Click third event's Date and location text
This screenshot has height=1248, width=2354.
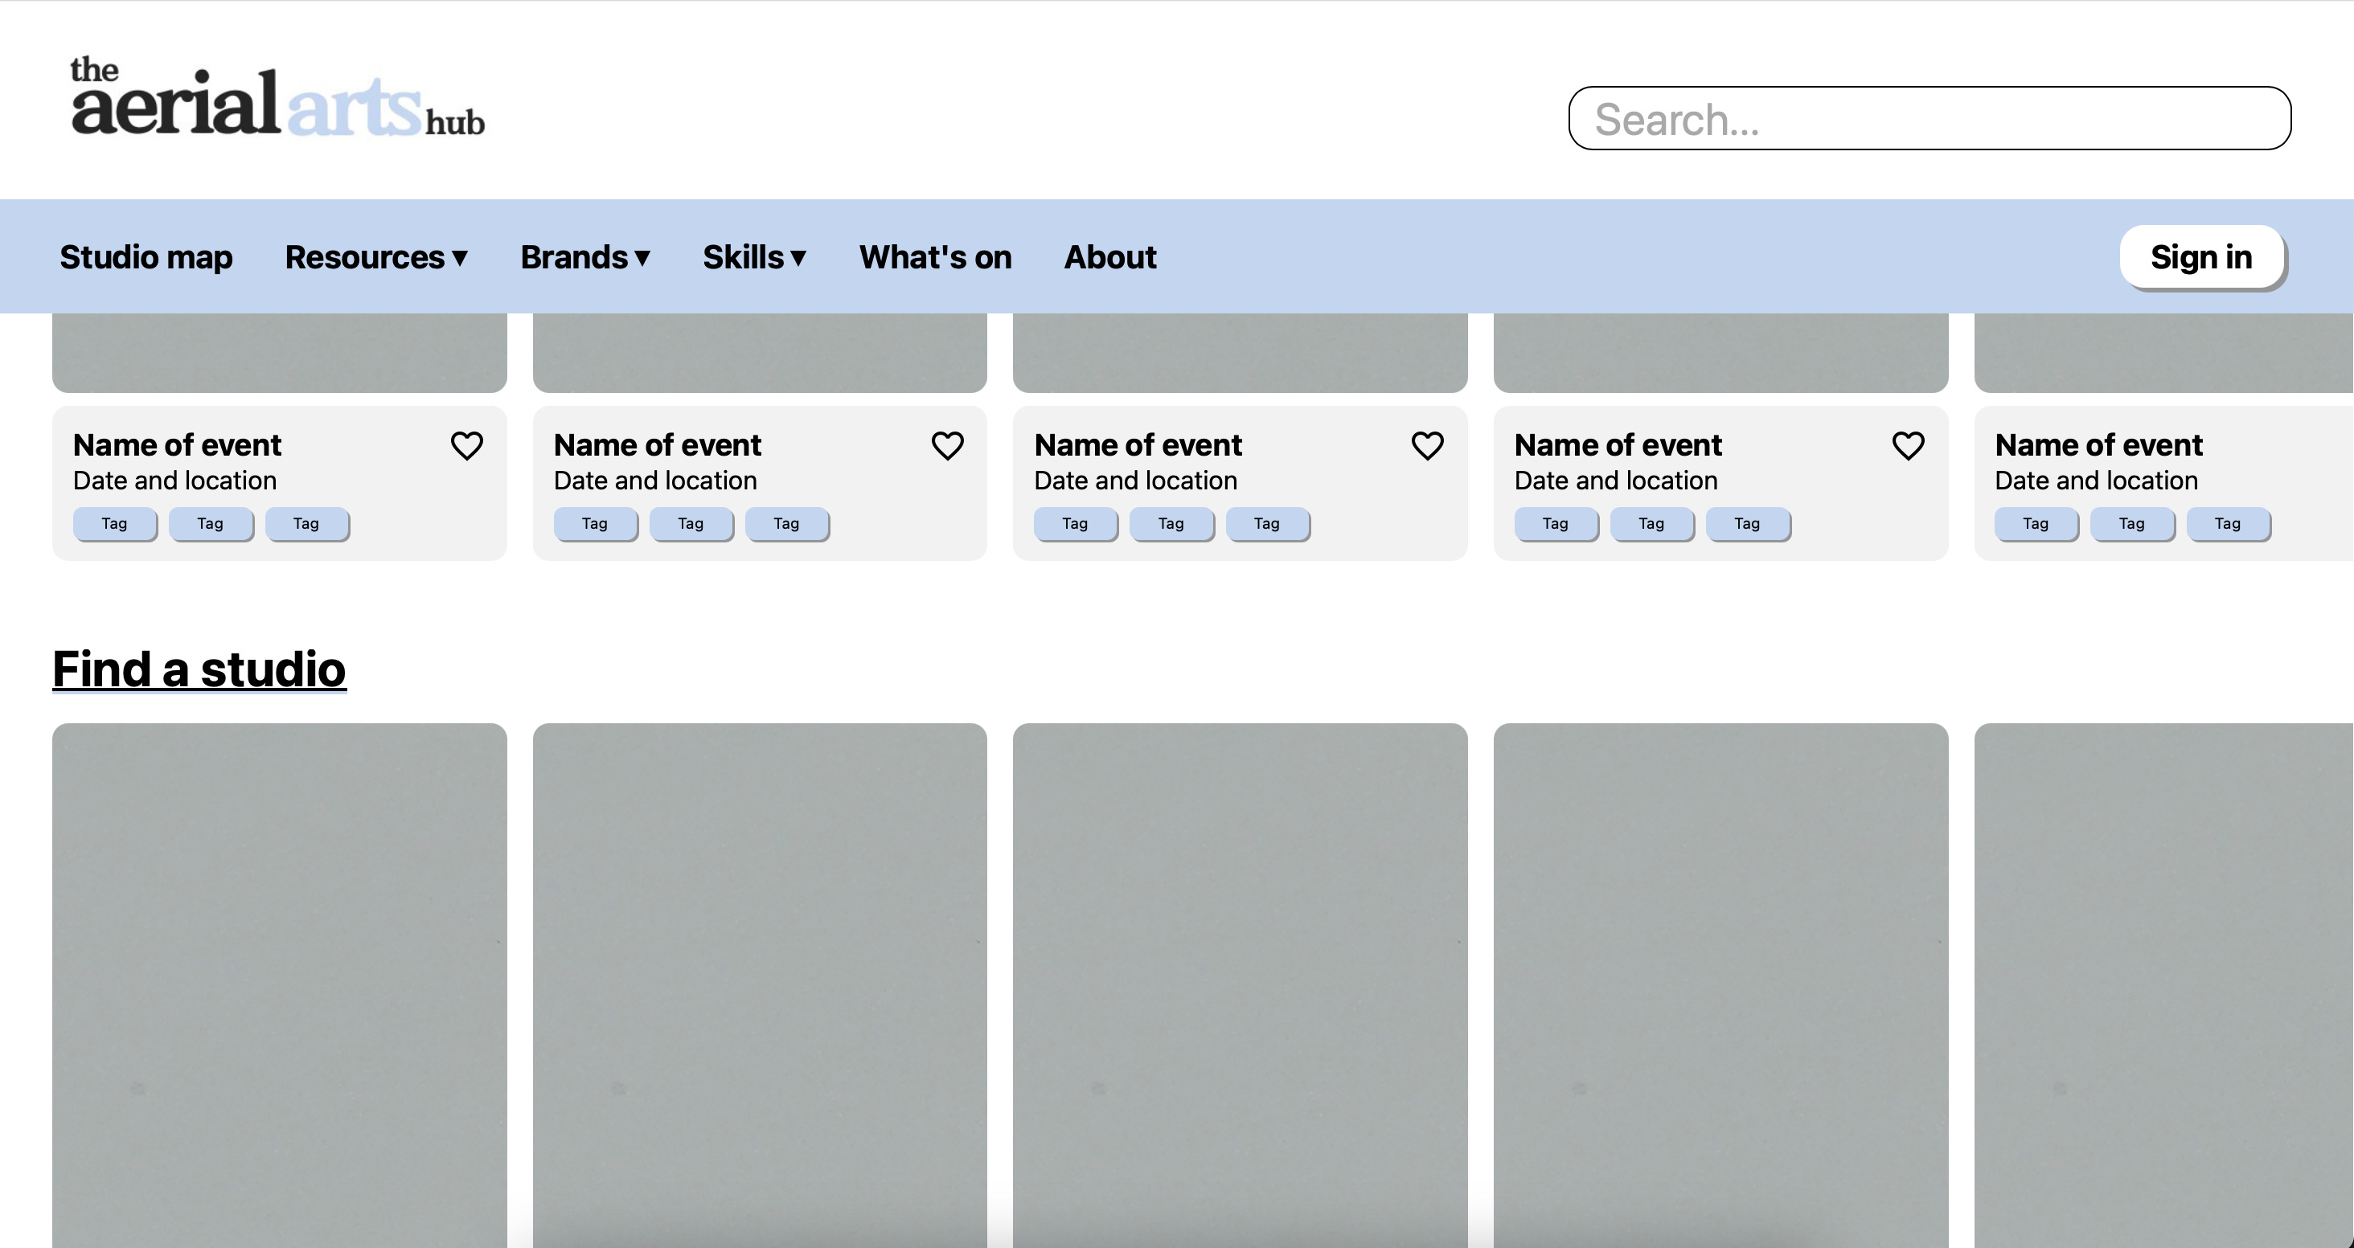tap(1136, 481)
